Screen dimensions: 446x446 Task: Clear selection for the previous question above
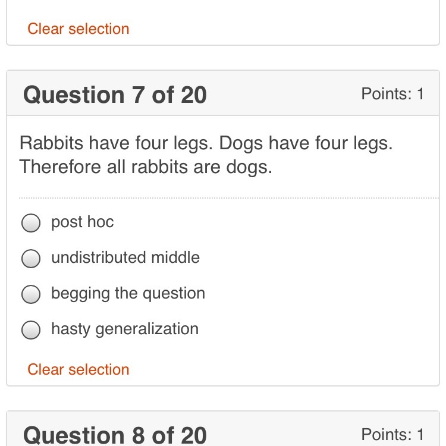click(x=78, y=29)
